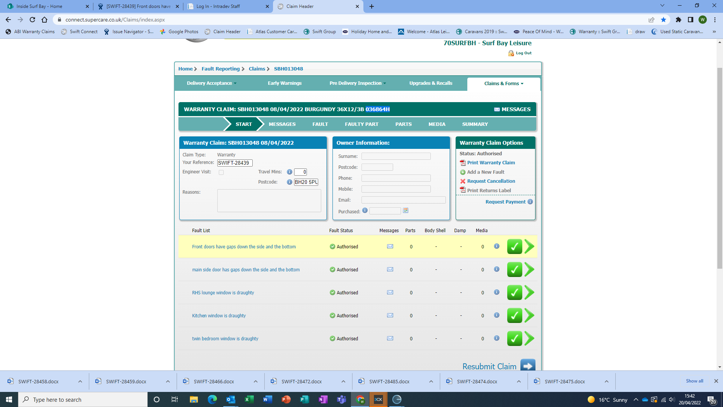Open options arrow for SWIFT-28458.docx download
Viewport: 723px width, 407px height.
80,381
